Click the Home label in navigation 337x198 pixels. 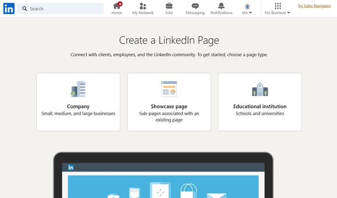[117, 13]
